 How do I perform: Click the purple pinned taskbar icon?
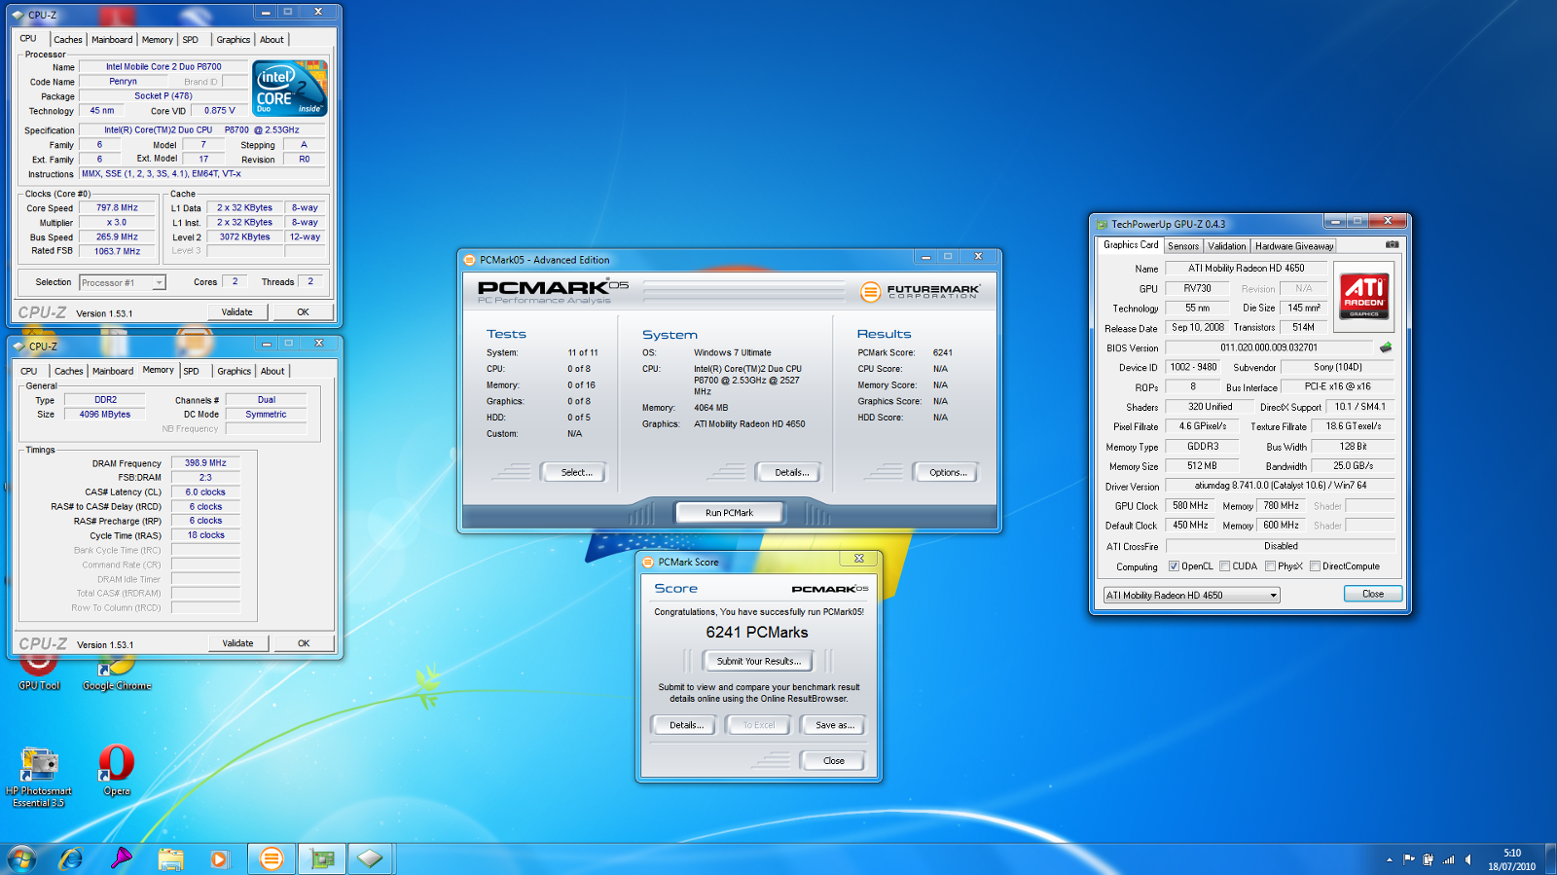121,858
